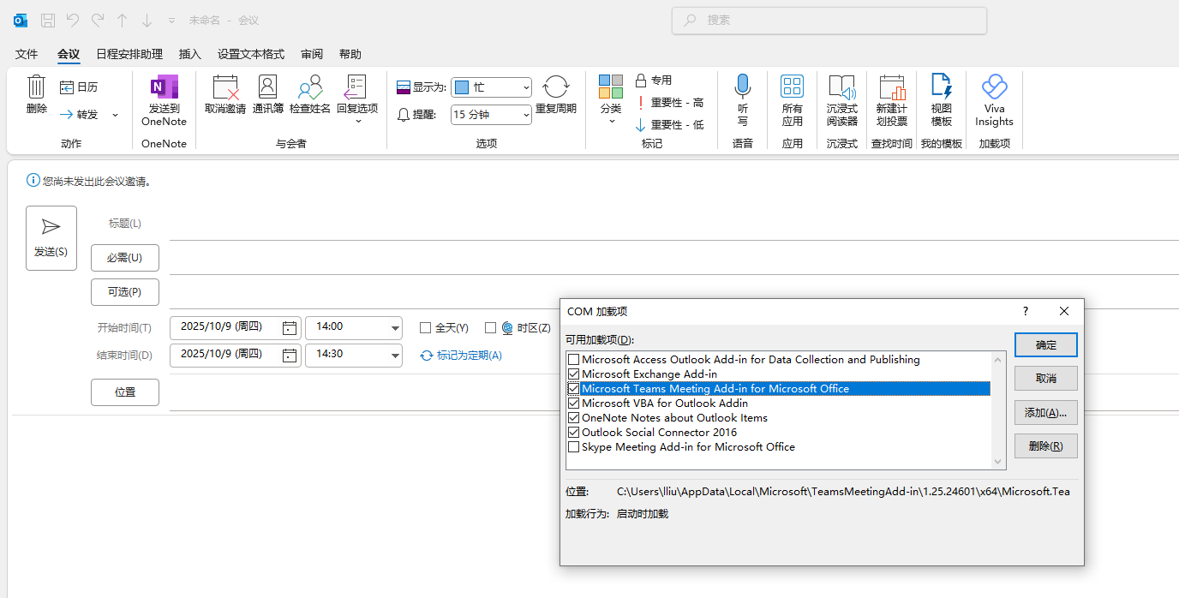Click the 取消邀请 calendar icon
The width and height of the screenshot is (1179, 598).
(225, 88)
